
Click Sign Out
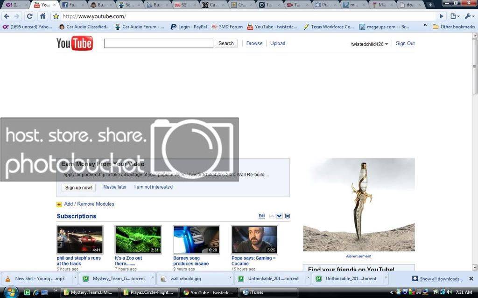coord(405,43)
